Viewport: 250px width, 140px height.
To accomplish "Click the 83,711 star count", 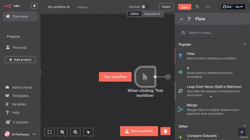I will coord(239,7).
